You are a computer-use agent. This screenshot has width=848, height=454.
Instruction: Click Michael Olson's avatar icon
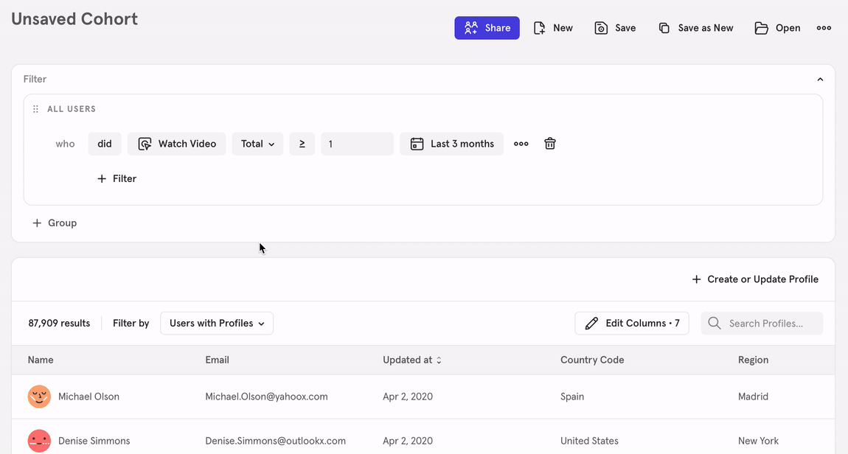coord(39,397)
